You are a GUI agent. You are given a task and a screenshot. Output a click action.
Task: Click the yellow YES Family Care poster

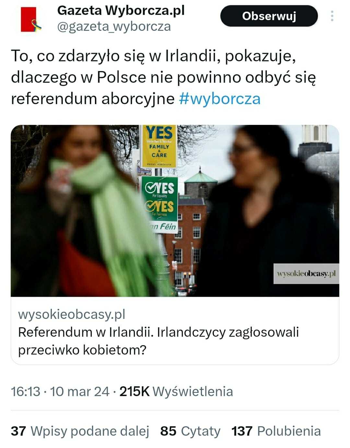159,146
